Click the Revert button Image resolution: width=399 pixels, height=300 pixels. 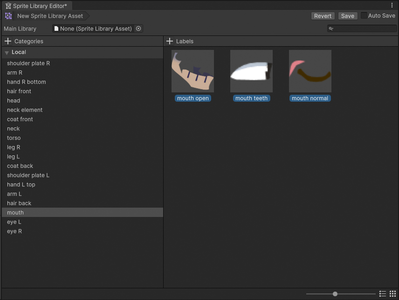coord(323,16)
